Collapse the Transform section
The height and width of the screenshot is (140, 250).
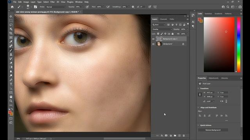pos(198,88)
